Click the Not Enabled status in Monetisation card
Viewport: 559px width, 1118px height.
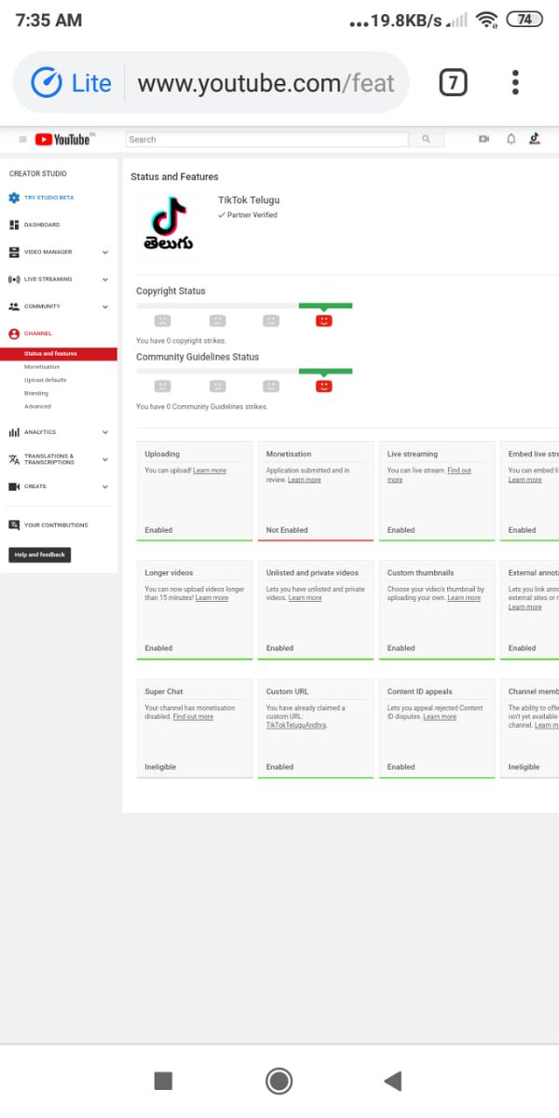coord(287,530)
